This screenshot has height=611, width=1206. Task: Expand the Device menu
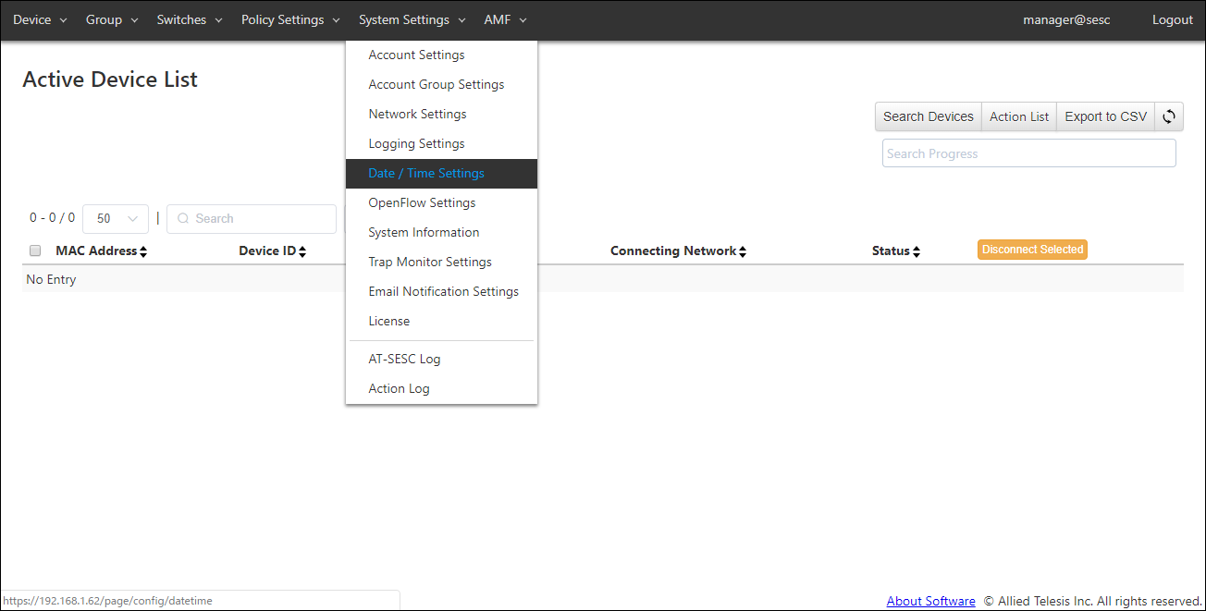[40, 19]
